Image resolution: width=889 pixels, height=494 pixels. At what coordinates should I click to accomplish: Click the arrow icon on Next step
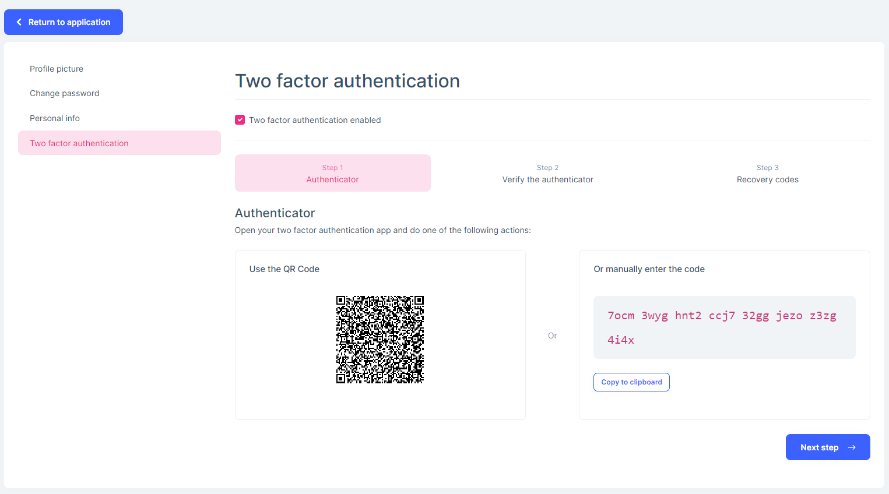[852, 447]
